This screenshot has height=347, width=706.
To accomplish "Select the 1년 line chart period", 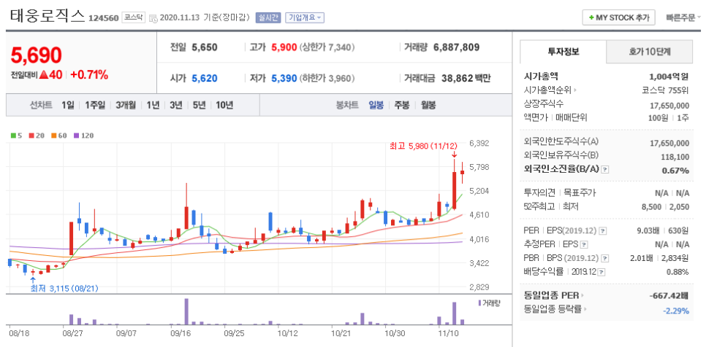I will [153, 106].
